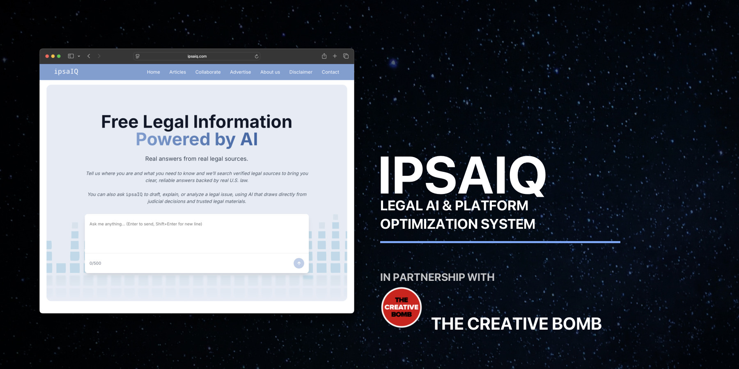739x369 pixels.
Task: Click the large IPSAIQ title
Action: tap(463, 175)
